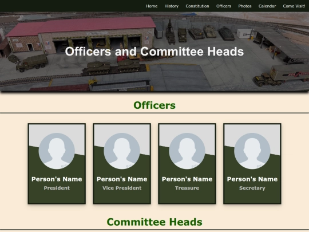Select the President role text
This screenshot has height=232, width=309.
(57, 188)
